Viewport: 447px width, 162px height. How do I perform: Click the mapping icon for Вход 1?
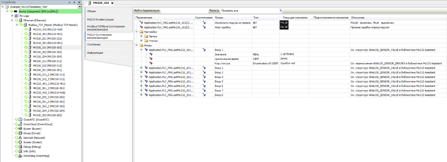coord(204,50)
